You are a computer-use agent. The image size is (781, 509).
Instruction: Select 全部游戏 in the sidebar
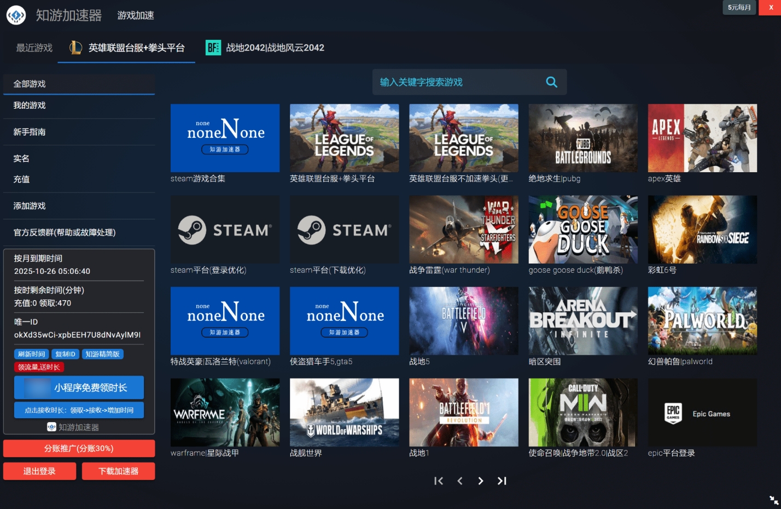click(x=79, y=84)
